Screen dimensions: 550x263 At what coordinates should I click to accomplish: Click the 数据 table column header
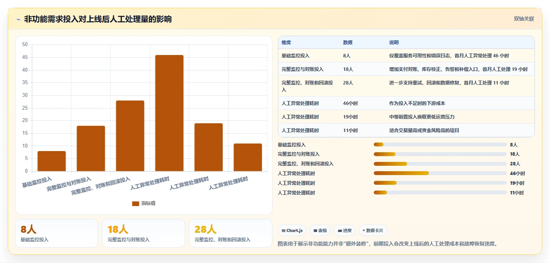click(348, 43)
